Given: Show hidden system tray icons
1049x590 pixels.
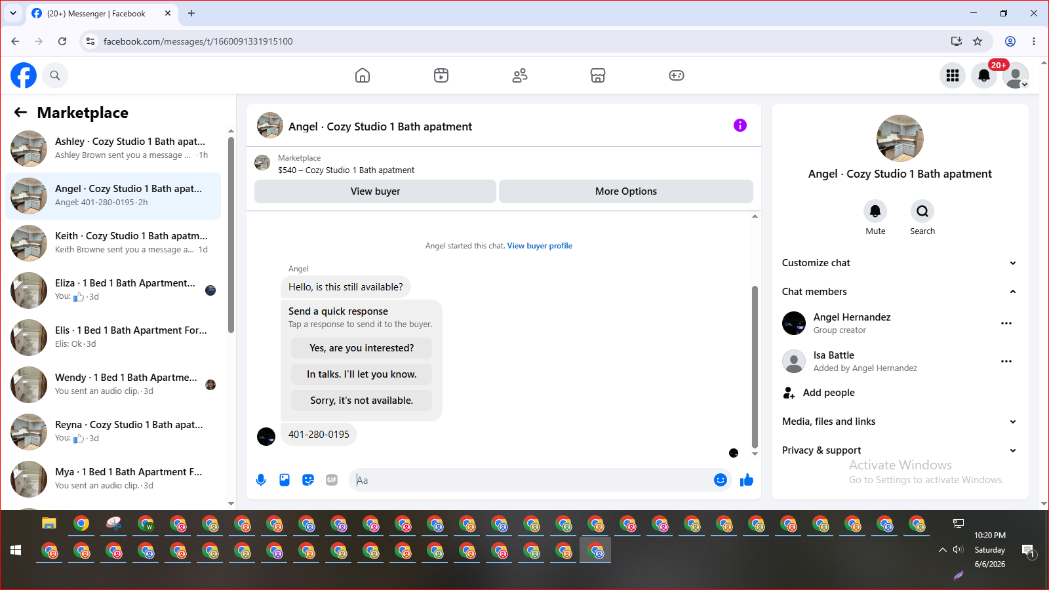Looking at the screenshot, I should pyautogui.click(x=942, y=550).
